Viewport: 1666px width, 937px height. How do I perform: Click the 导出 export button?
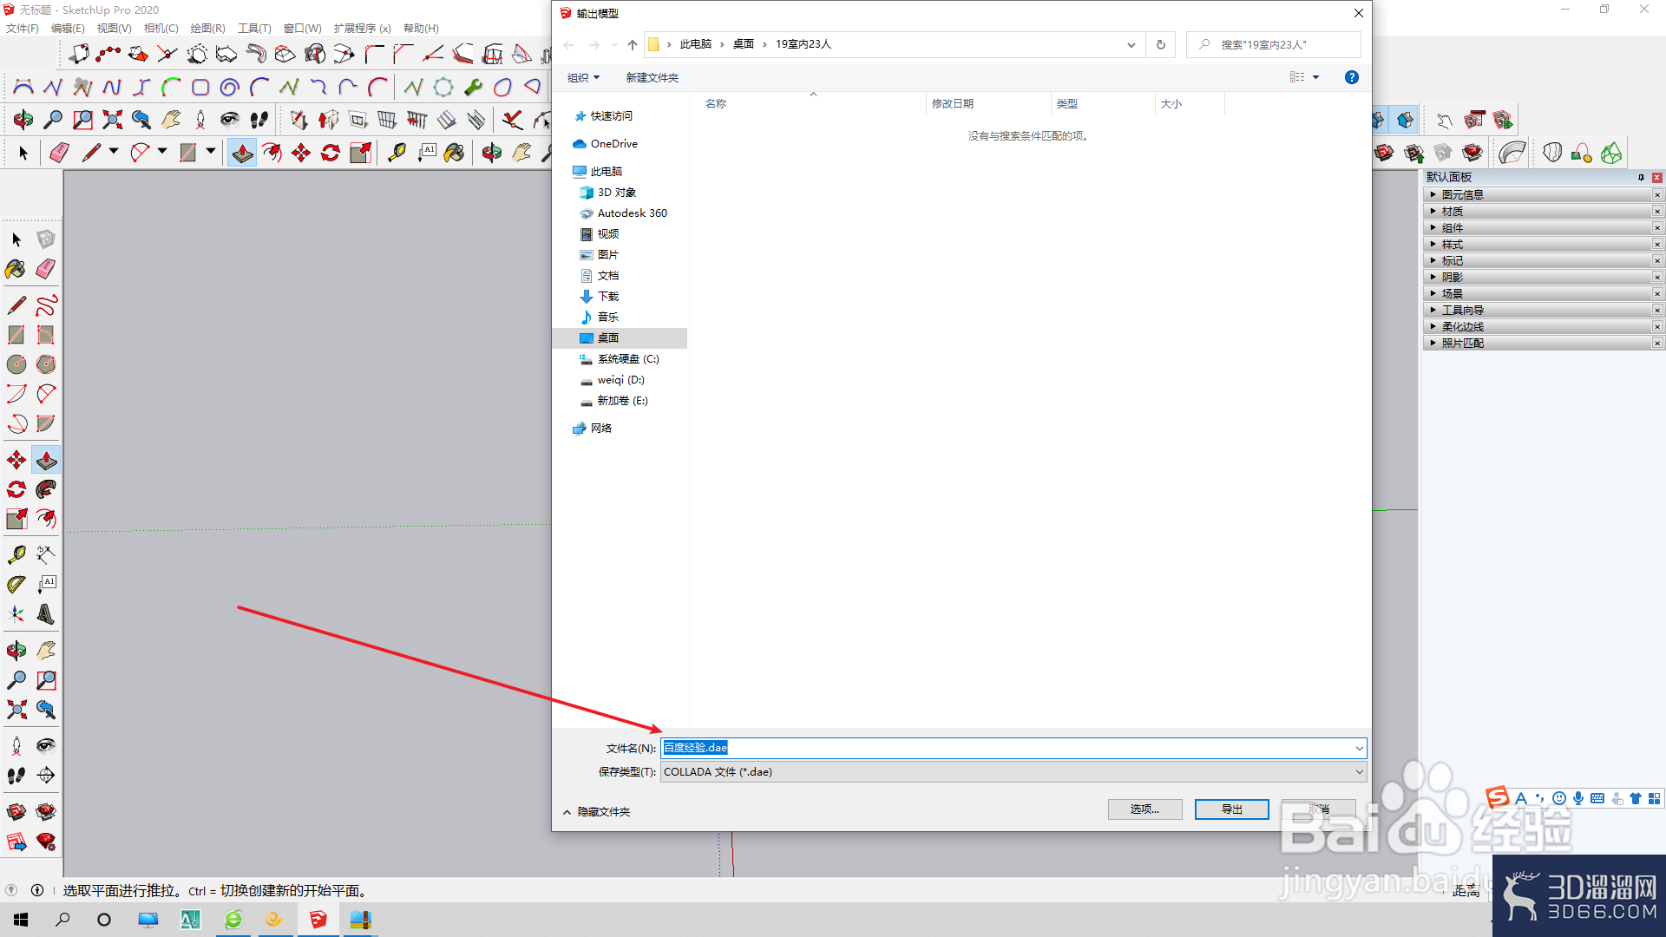(1231, 809)
